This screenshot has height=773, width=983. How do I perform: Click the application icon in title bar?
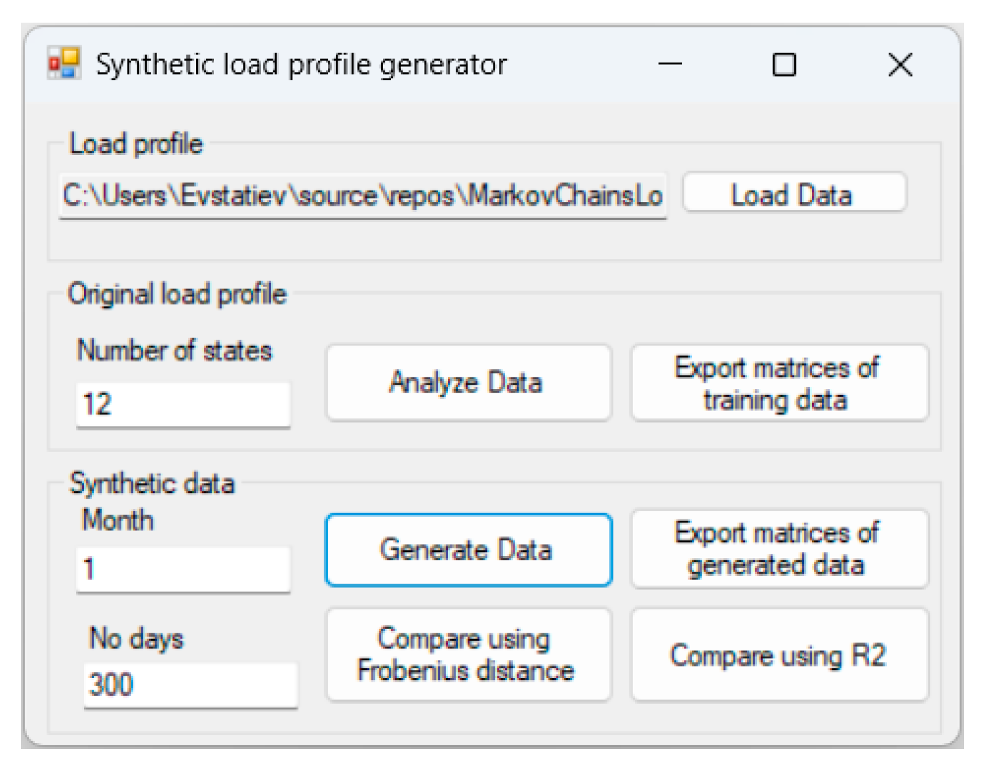(64, 64)
